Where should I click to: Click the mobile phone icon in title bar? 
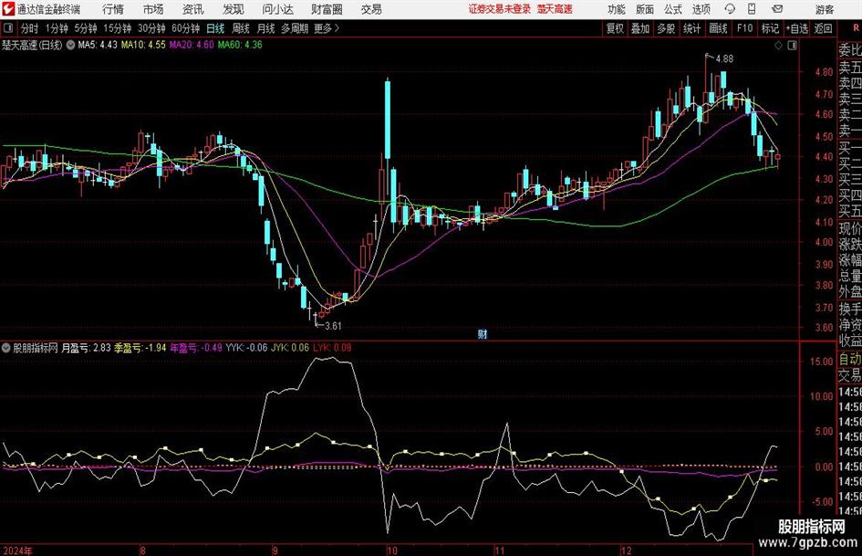point(752,9)
